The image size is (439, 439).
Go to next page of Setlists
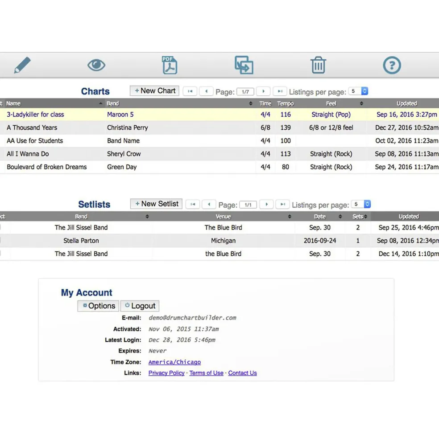pyautogui.click(x=266, y=205)
